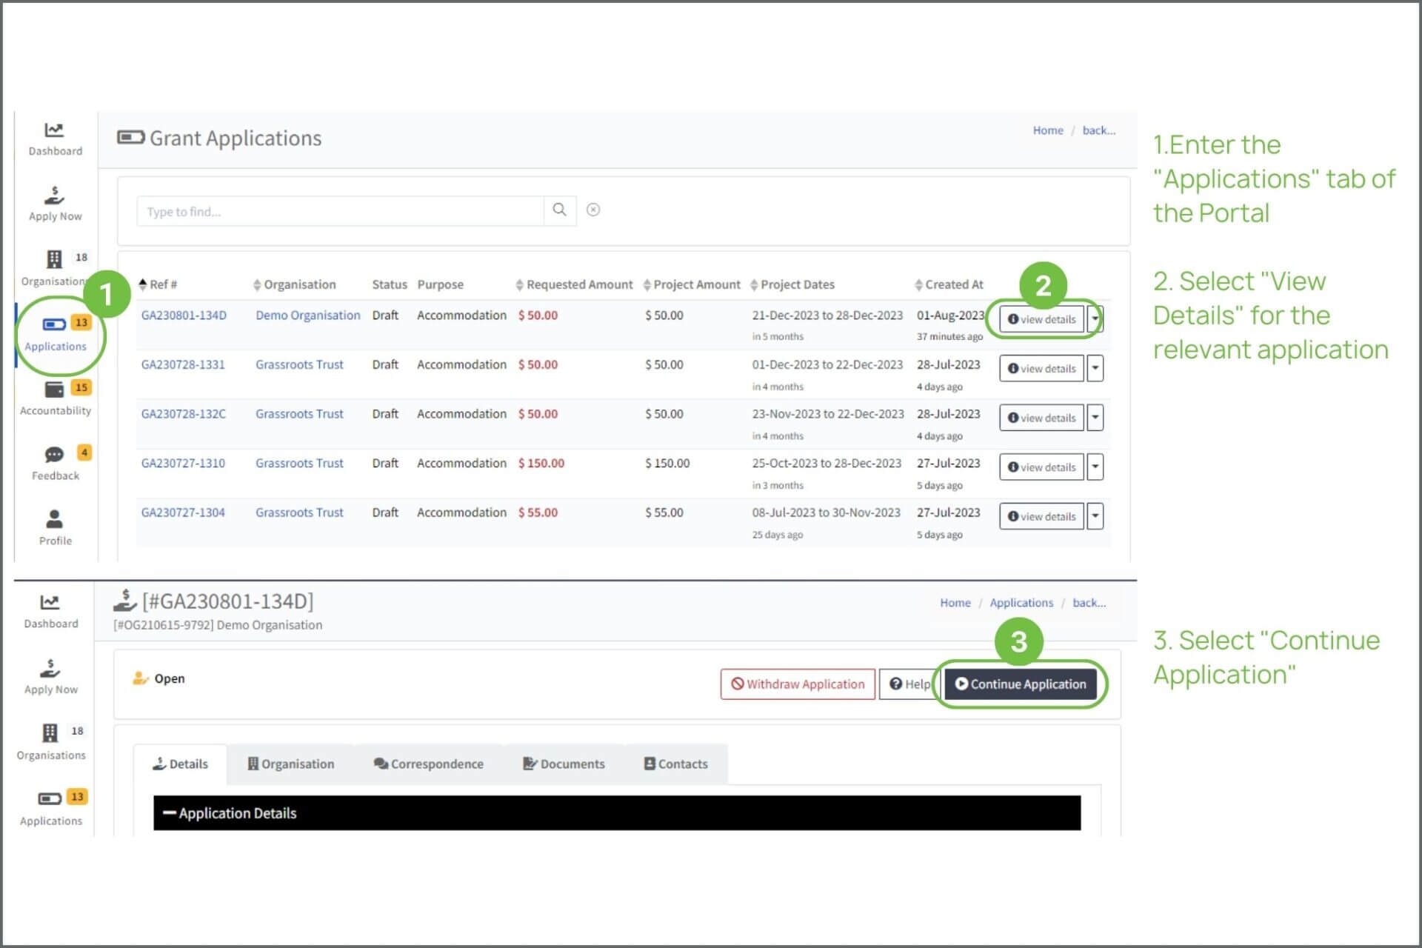Screen dimensions: 1422x948
Task: Switch to the Correspondence tab
Action: [x=428, y=764]
